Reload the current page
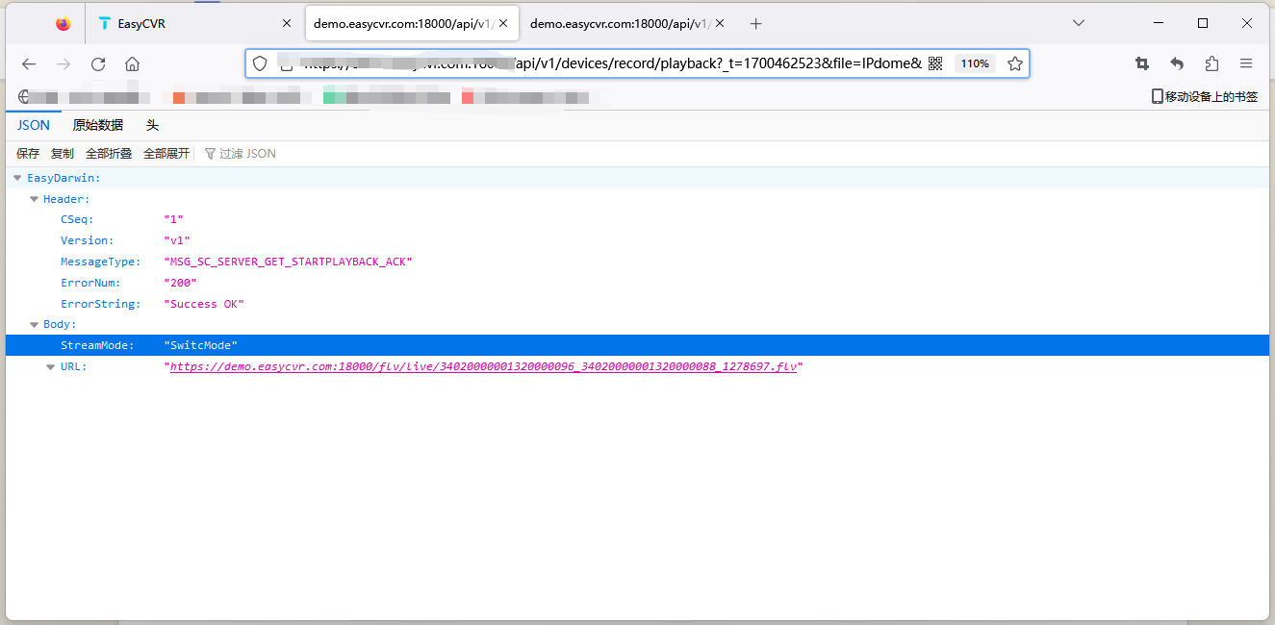This screenshot has height=625, width=1275. point(98,63)
